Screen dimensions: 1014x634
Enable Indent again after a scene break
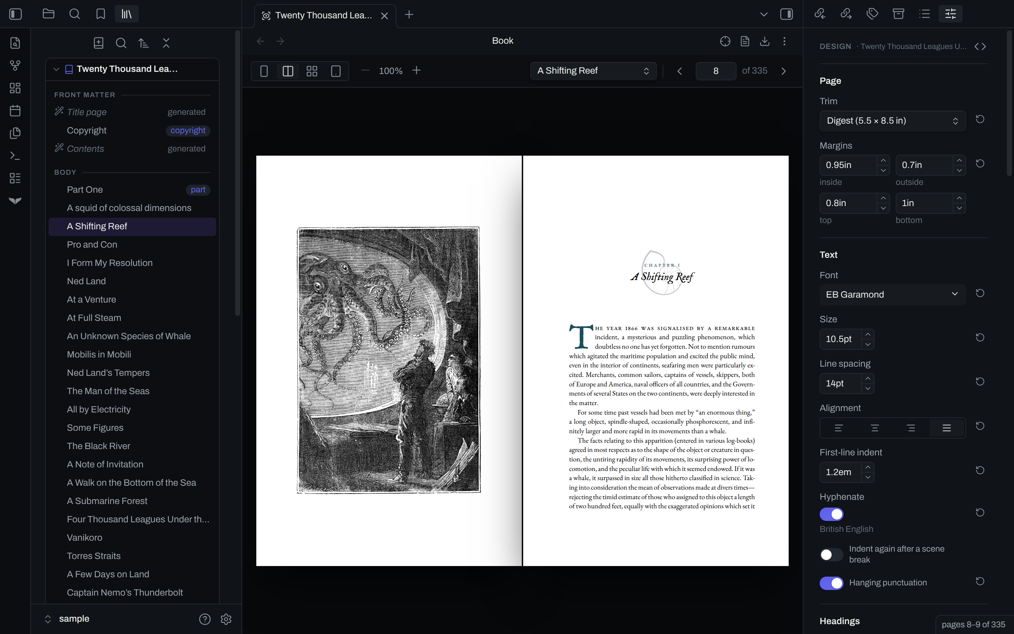tap(831, 555)
